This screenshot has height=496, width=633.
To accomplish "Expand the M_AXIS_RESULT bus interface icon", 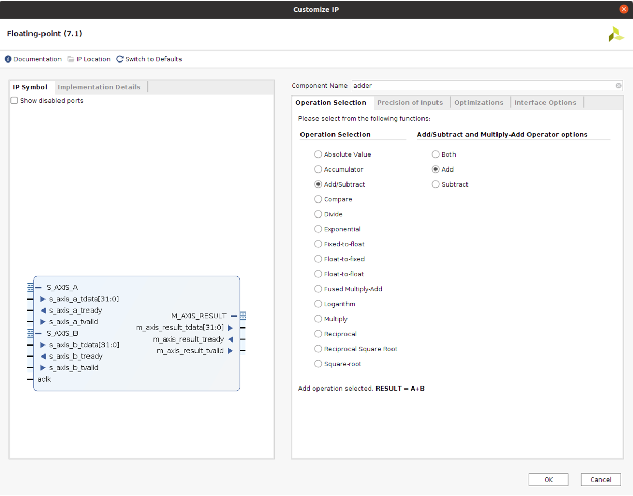I will click(x=243, y=316).
